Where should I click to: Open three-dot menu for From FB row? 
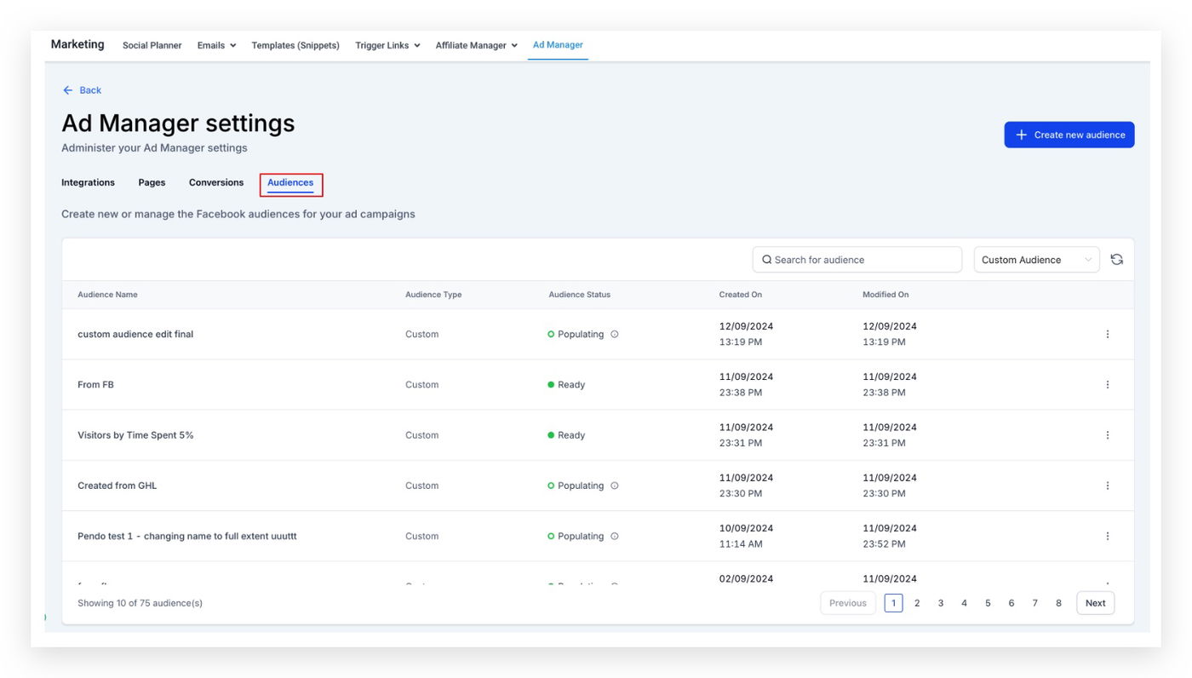1107,385
